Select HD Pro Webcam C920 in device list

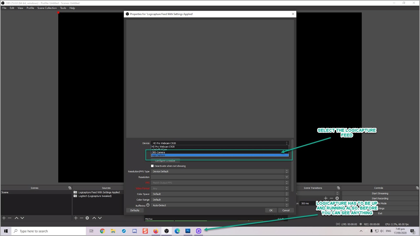(x=220, y=147)
